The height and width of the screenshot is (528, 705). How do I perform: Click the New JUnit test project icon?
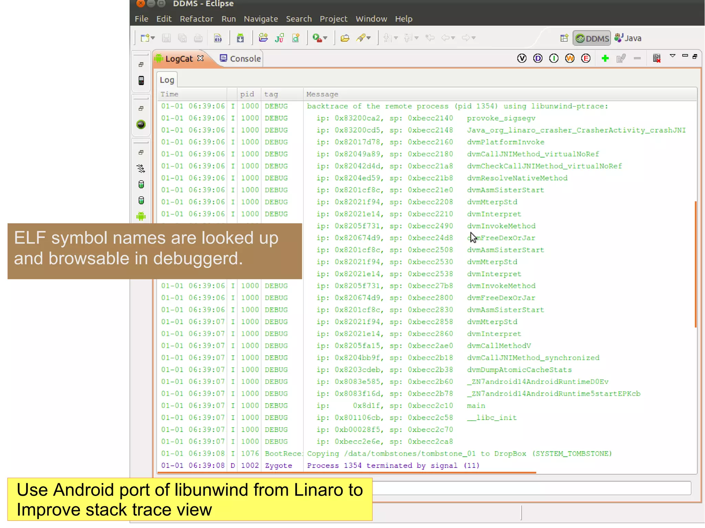click(280, 37)
